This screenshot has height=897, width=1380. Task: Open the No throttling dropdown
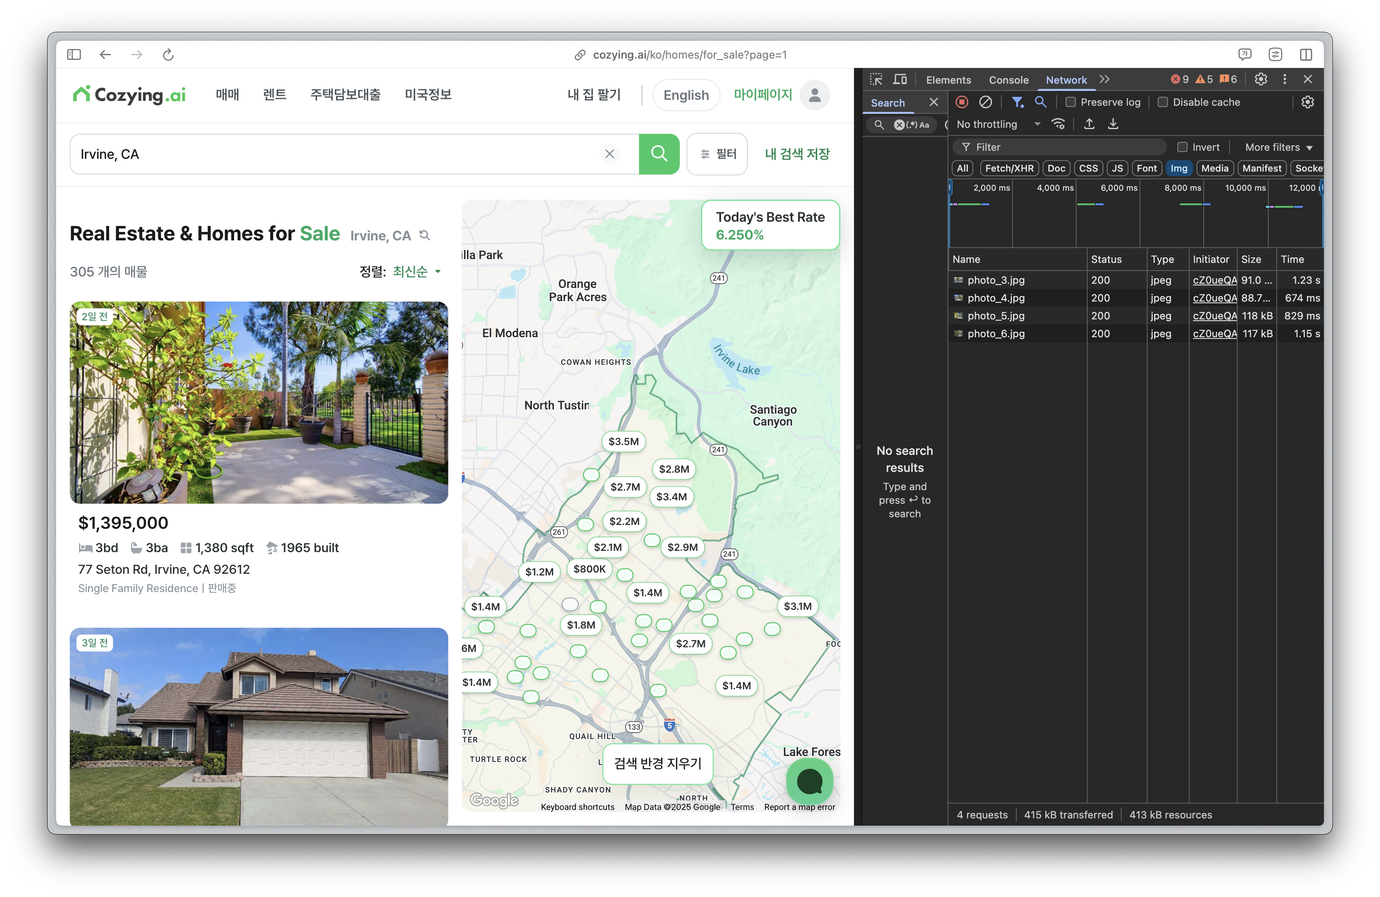pos(998,124)
